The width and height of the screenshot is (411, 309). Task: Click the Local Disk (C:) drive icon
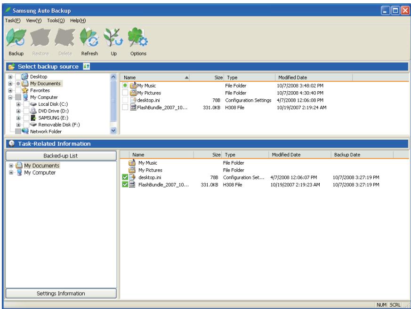point(33,104)
